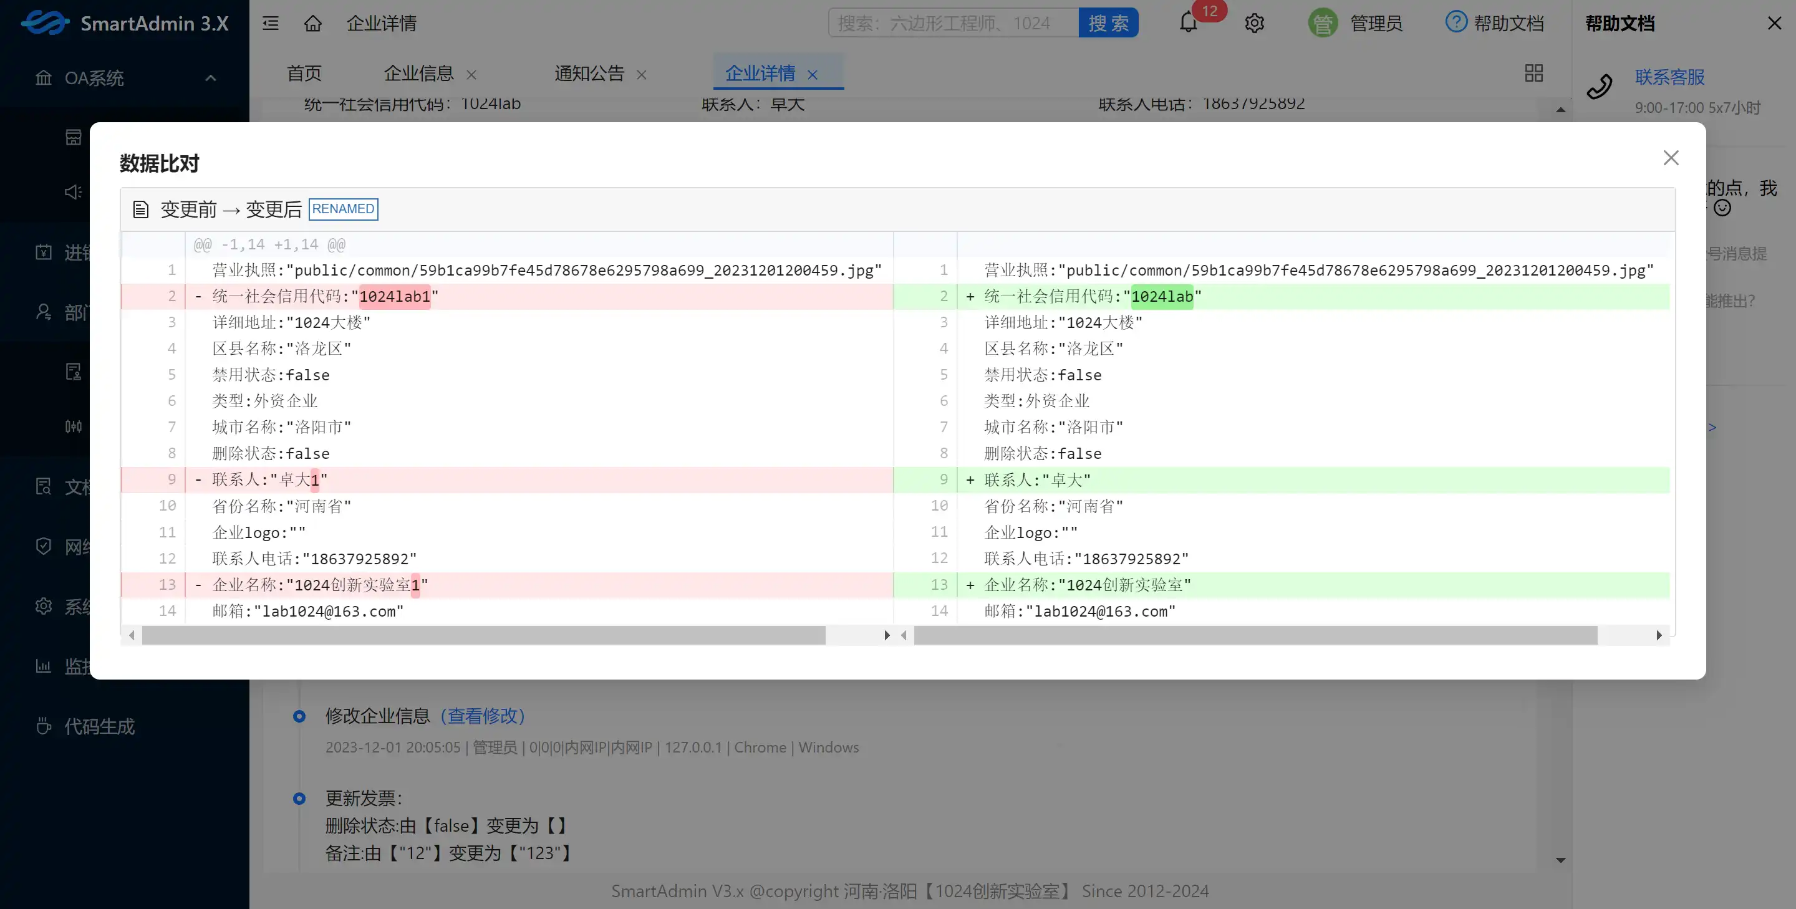Image resolution: width=1796 pixels, height=909 pixels.
Task: Close the 企业信息 tab
Action: pos(471,75)
